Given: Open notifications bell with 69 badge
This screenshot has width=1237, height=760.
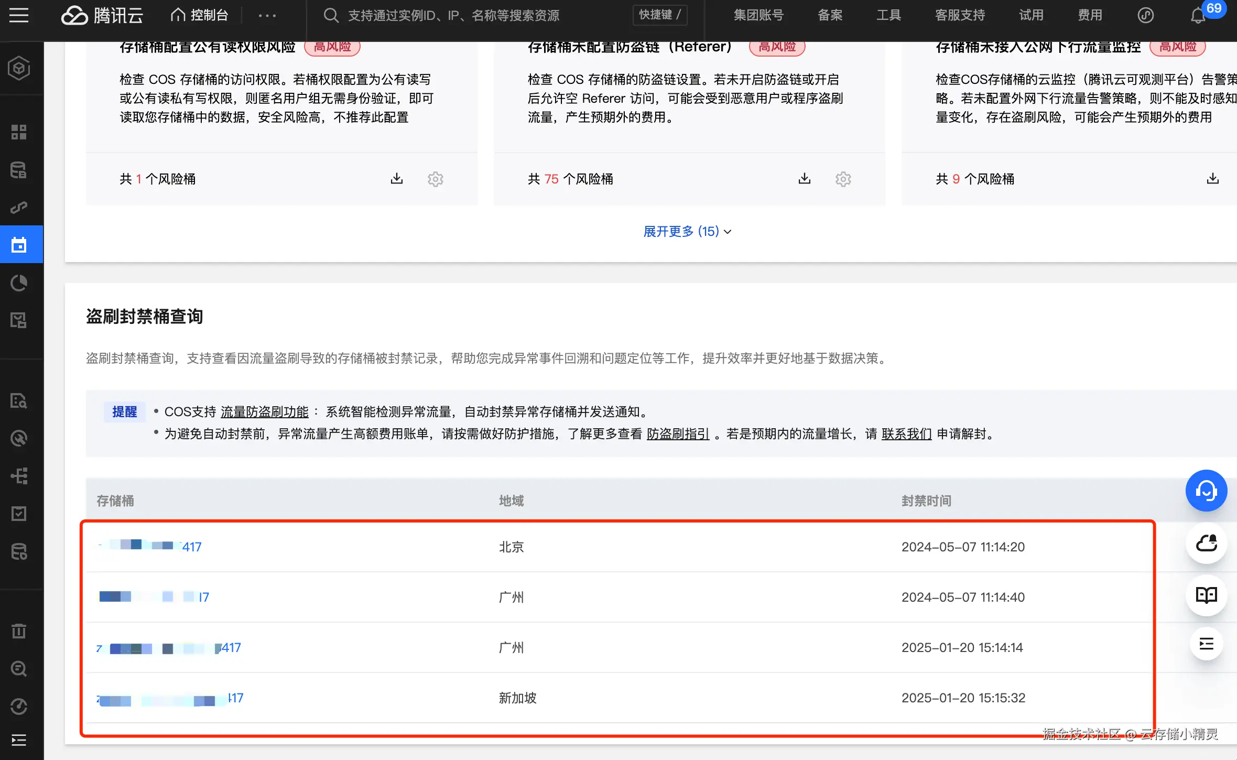Looking at the screenshot, I should point(1198,16).
